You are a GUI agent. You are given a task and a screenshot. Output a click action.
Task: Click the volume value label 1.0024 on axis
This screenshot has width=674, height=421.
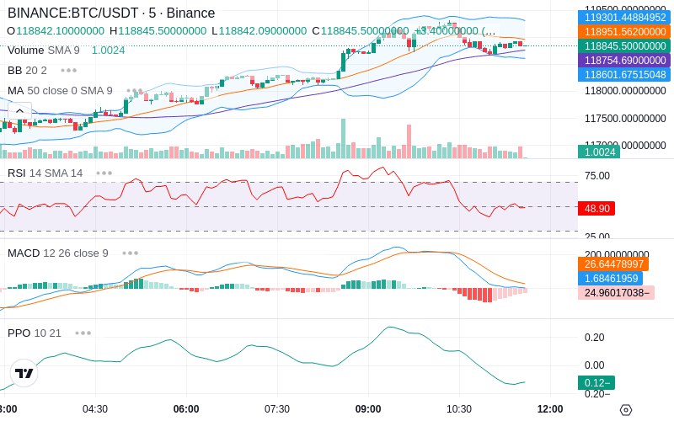pyautogui.click(x=599, y=152)
